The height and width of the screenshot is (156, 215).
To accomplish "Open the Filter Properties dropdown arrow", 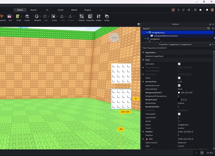I will (213, 48).
